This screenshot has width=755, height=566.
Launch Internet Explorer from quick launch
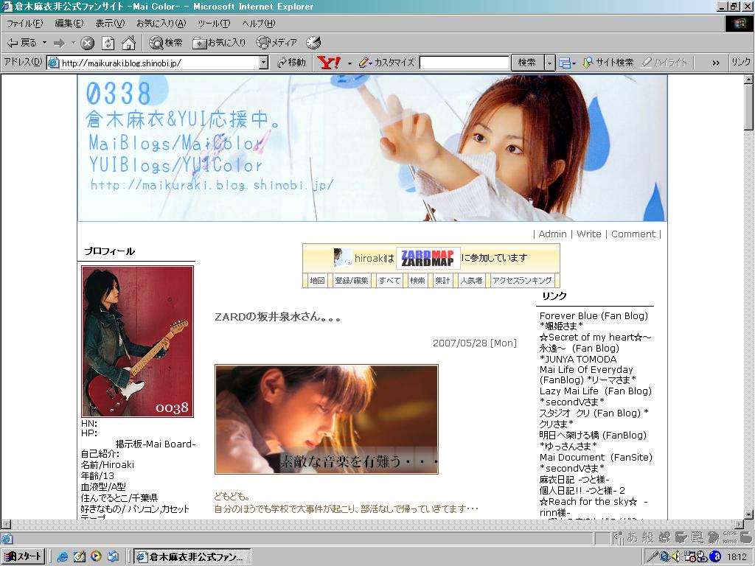(x=62, y=557)
